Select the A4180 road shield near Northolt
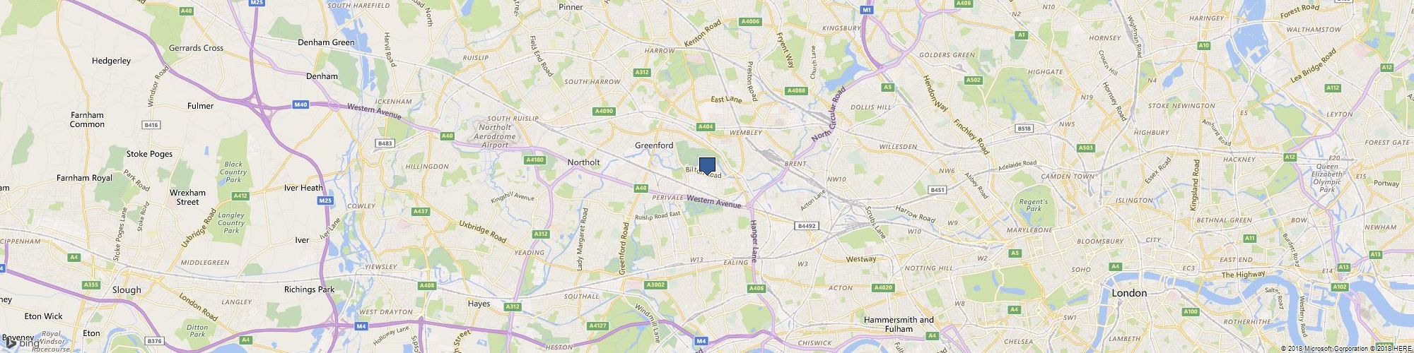The width and height of the screenshot is (1414, 353). coord(535,160)
